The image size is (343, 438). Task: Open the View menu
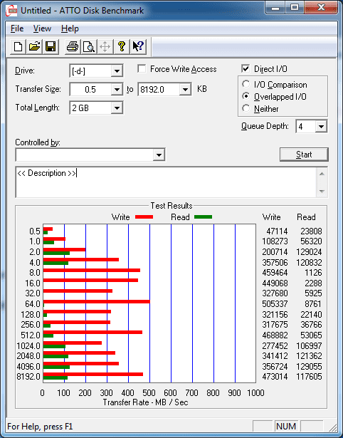click(x=42, y=28)
